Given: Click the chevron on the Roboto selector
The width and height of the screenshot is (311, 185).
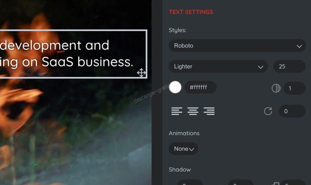Looking at the screenshot, I should coord(299,46).
